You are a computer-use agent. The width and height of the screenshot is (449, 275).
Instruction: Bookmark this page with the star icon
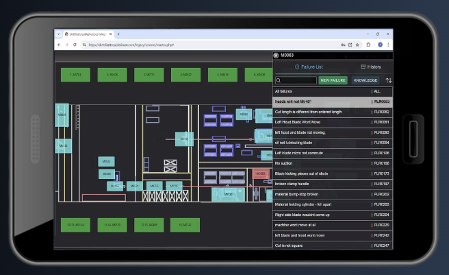click(x=358, y=45)
